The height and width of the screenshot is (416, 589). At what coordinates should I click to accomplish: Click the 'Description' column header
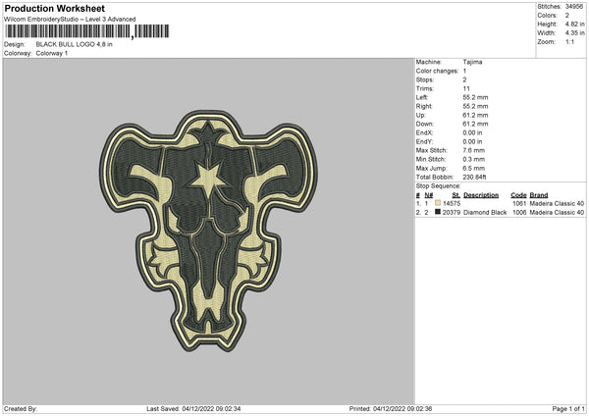[x=481, y=195]
